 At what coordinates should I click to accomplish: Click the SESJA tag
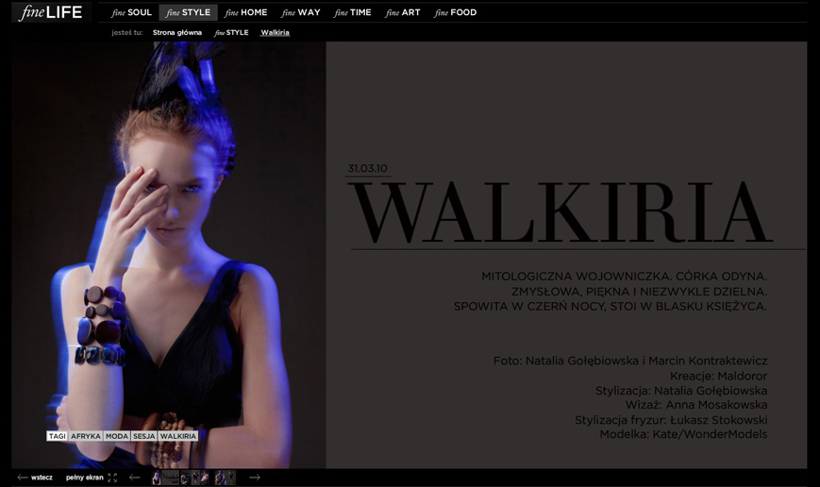click(143, 437)
